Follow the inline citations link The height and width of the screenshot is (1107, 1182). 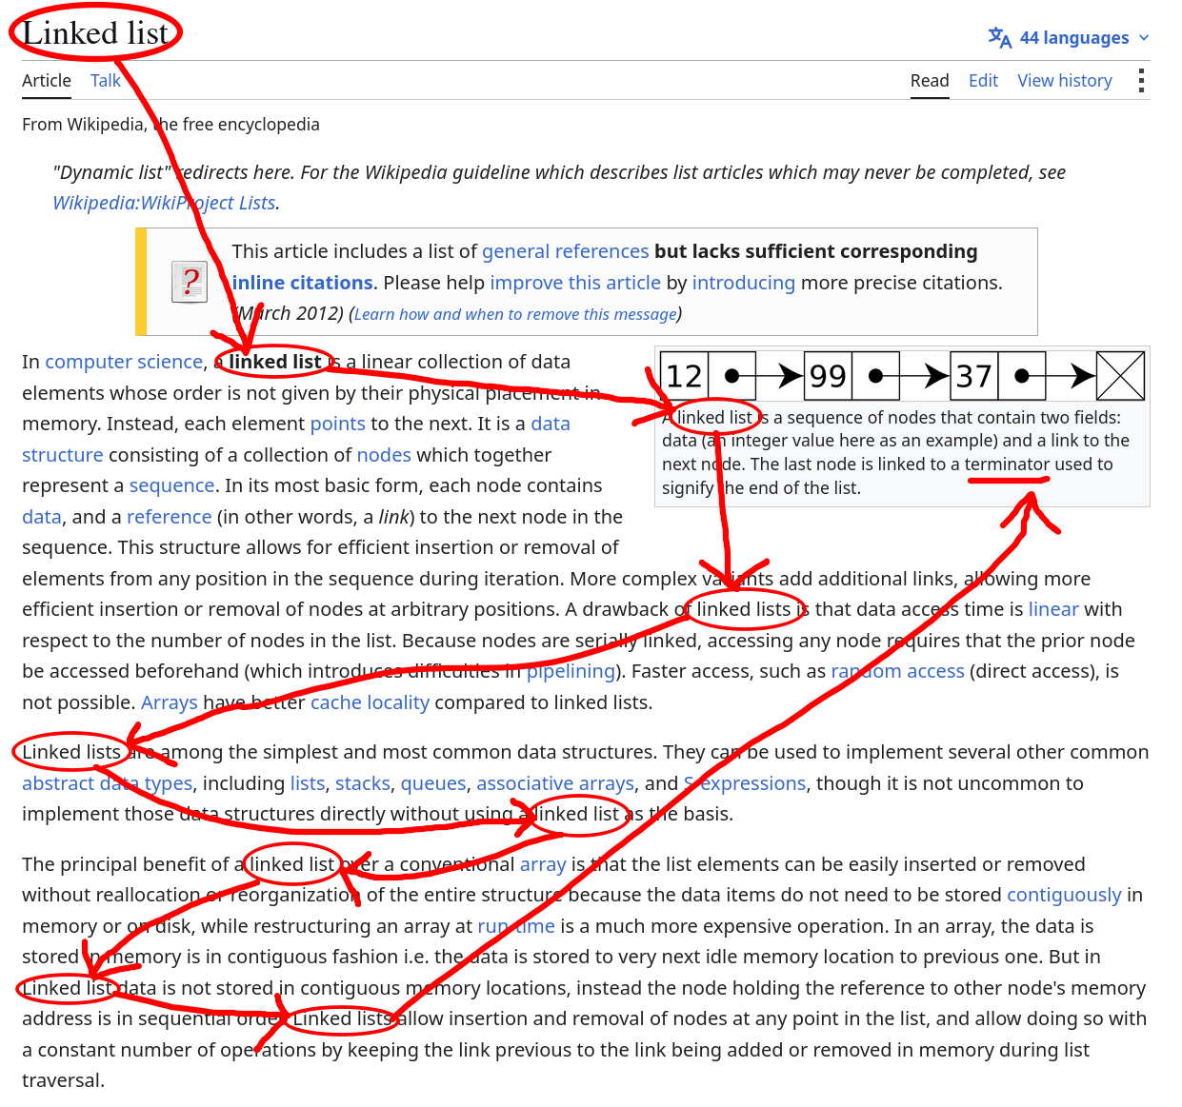coord(302,283)
